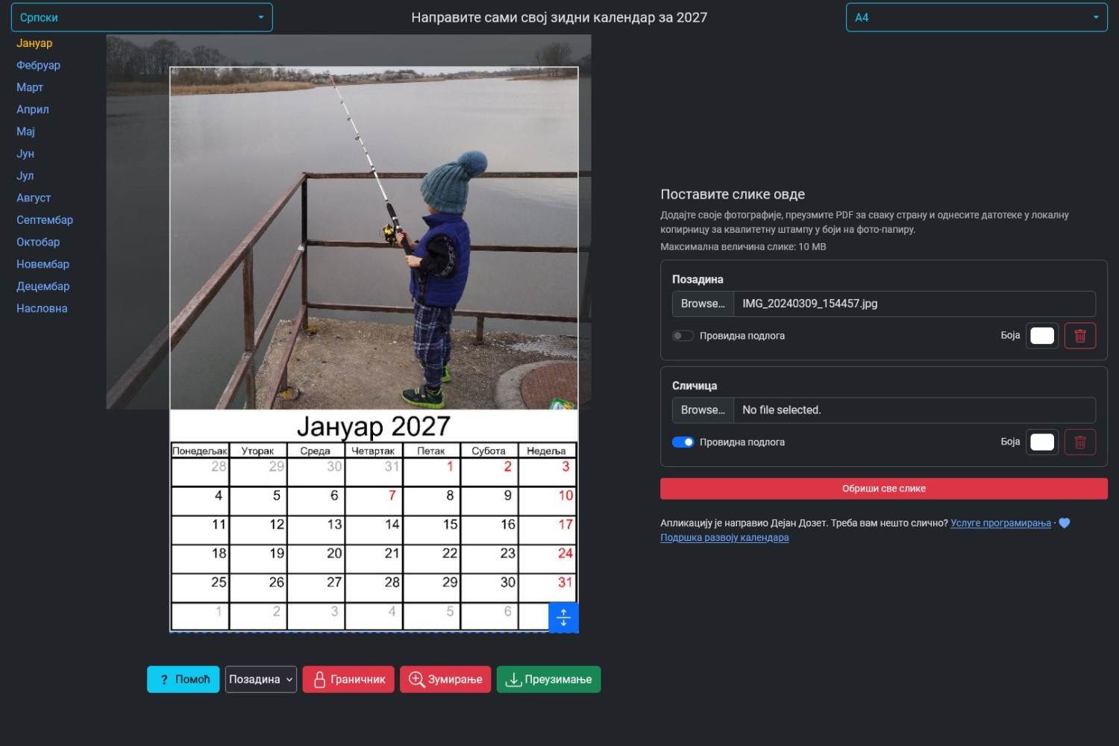Open the Позадина layer dropdown

pyautogui.click(x=261, y=680)
